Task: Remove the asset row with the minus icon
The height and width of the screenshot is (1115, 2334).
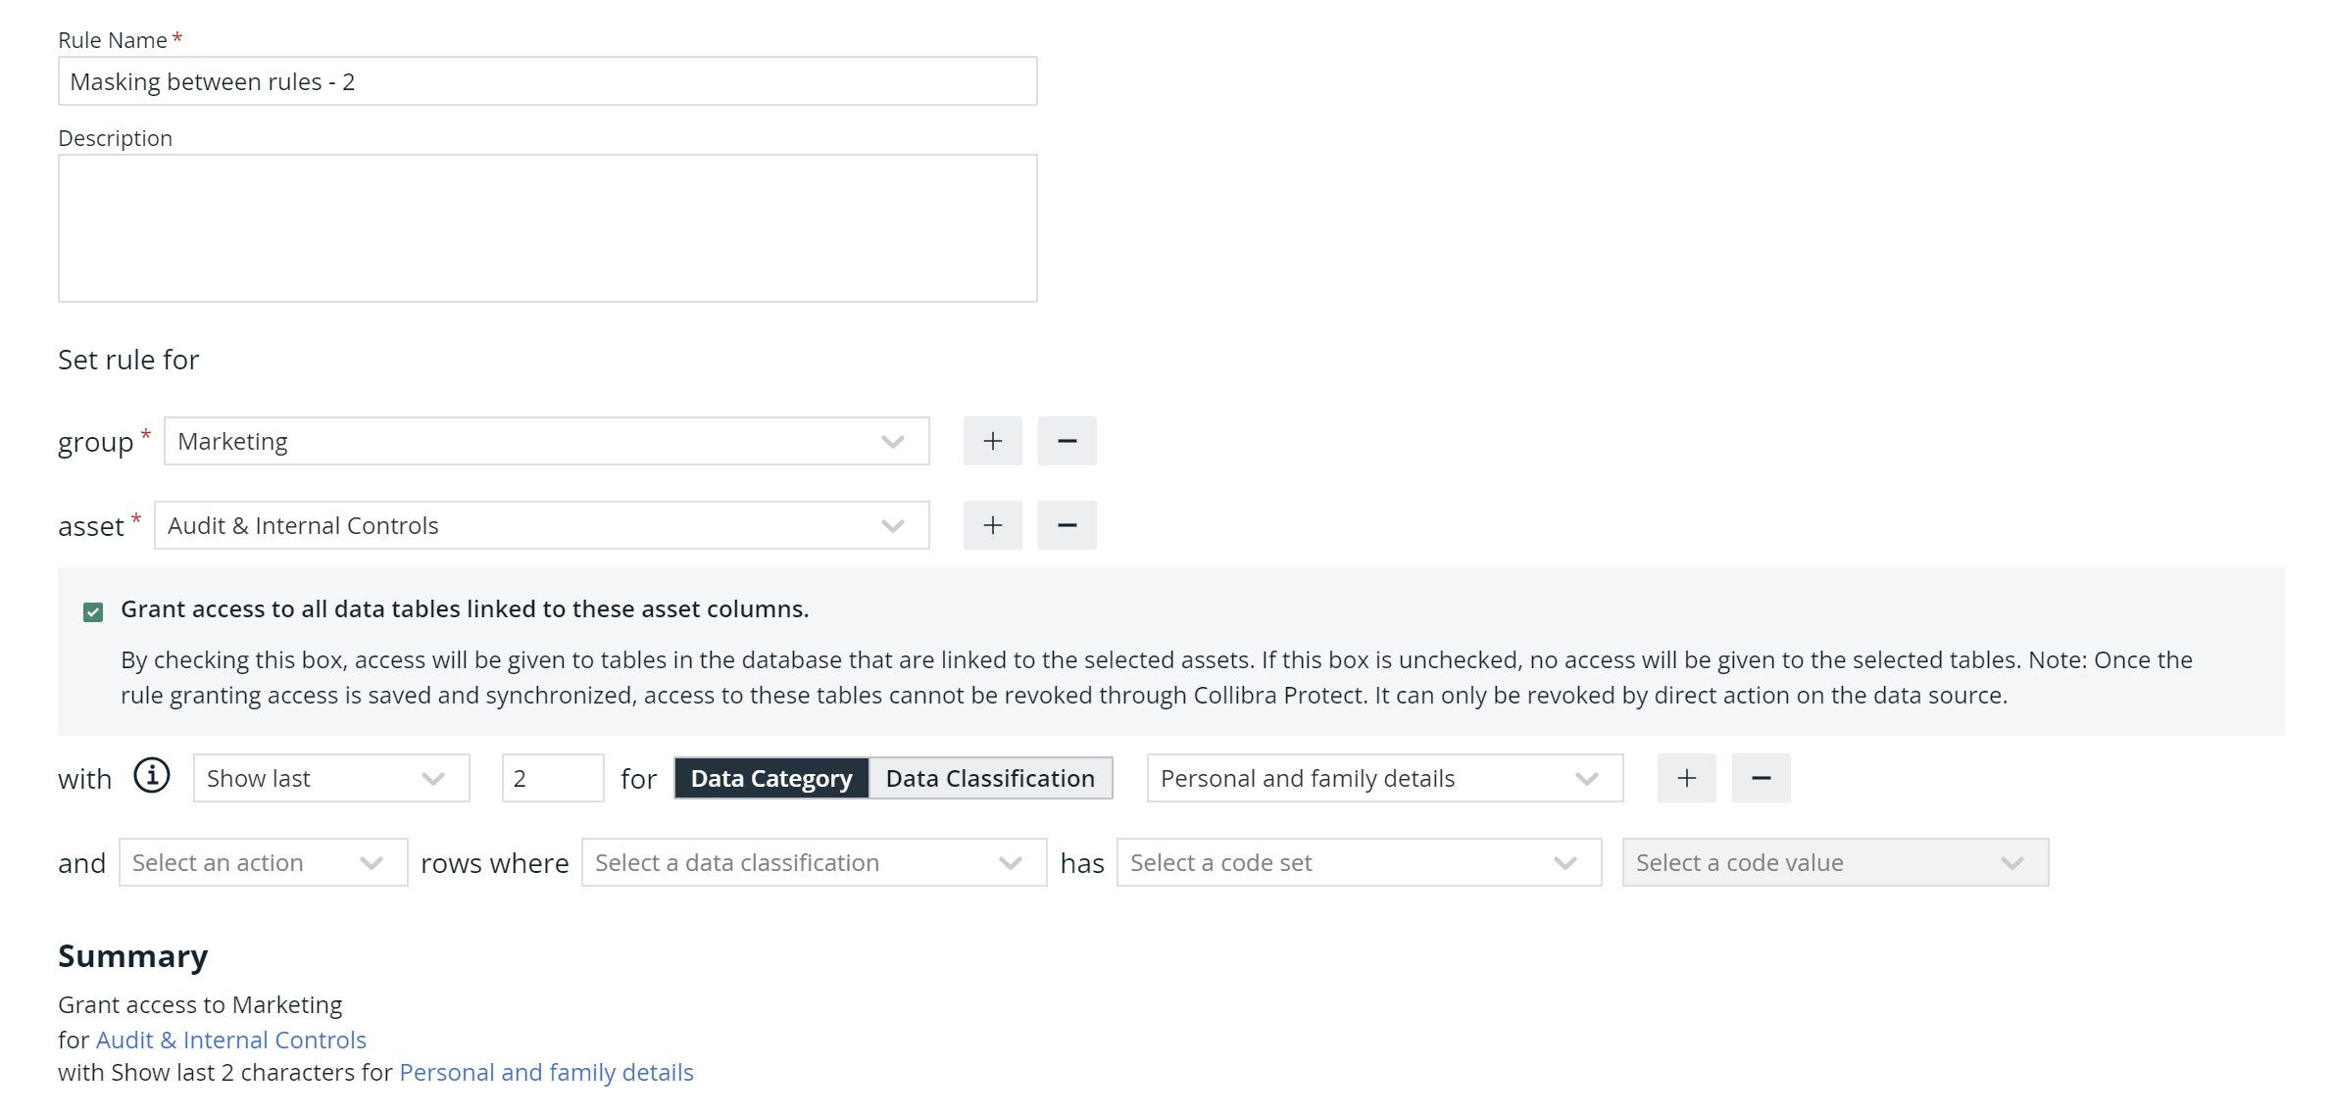Action: [1067, 525]
